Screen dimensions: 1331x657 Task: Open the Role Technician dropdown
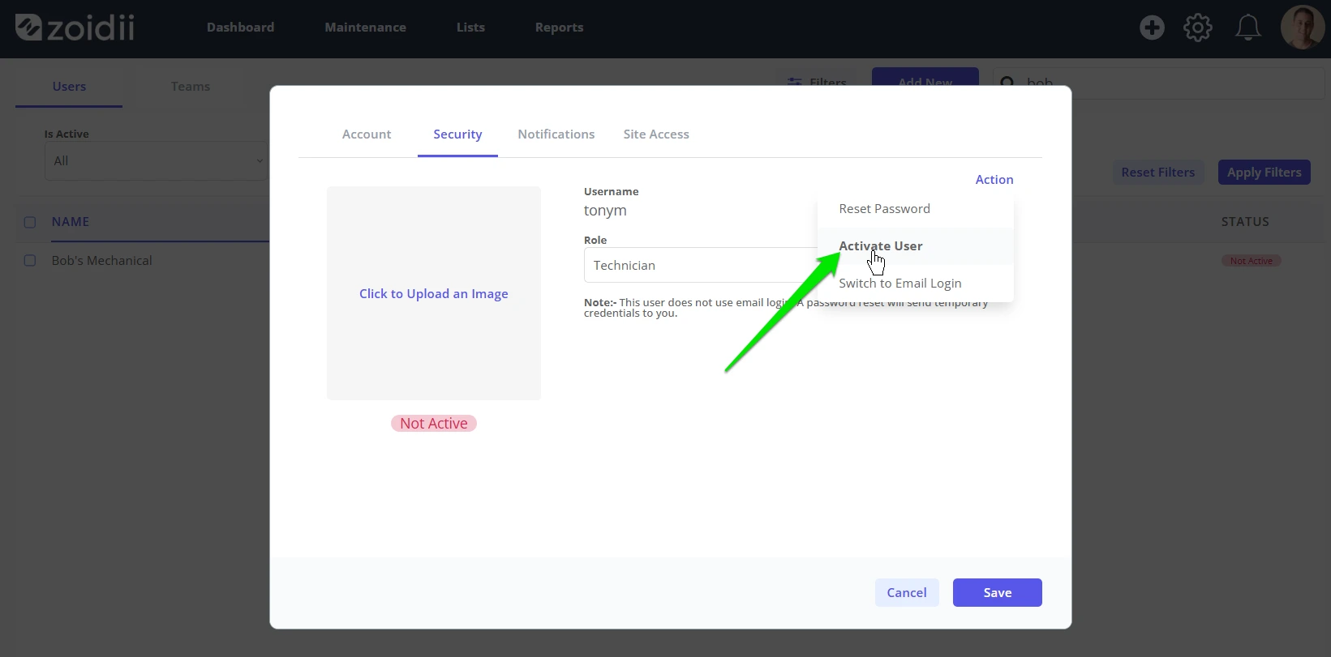point(702,265)
